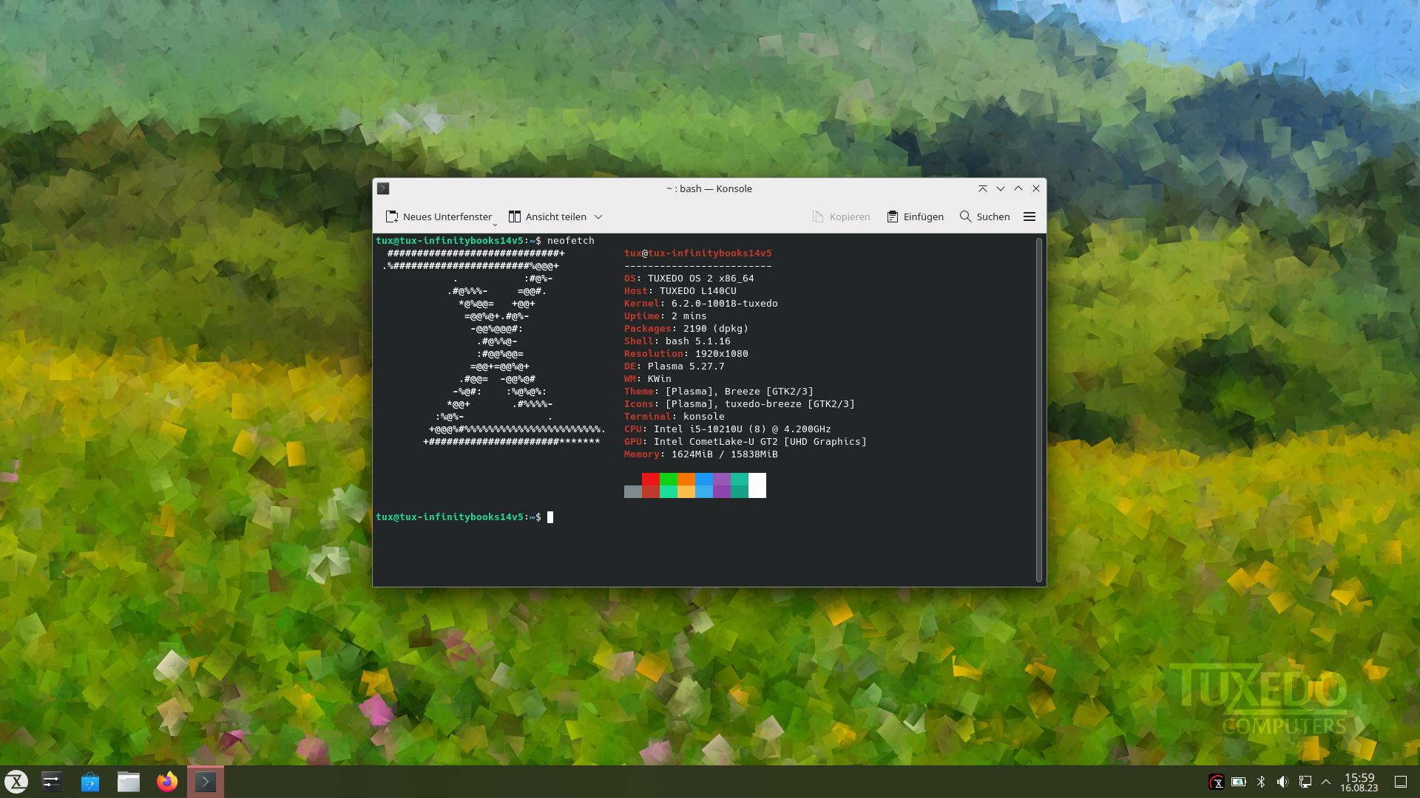Open the Konsole hamburger menu
The height and width of the screenshot is (798, 1420).
pyautogui.click(x=1029, y=216)
